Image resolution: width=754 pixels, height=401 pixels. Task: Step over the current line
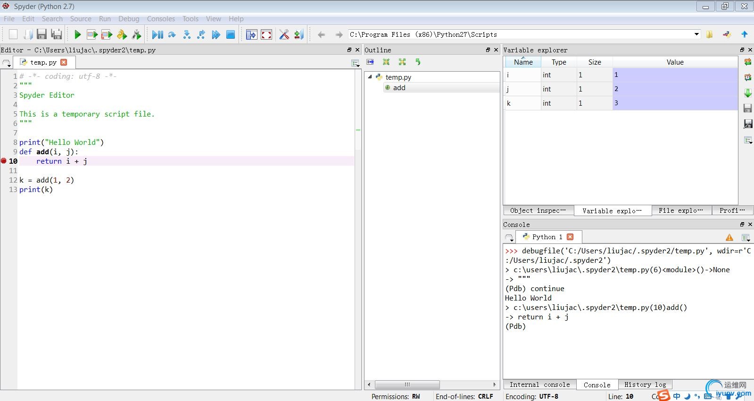(x=172, y=34)
